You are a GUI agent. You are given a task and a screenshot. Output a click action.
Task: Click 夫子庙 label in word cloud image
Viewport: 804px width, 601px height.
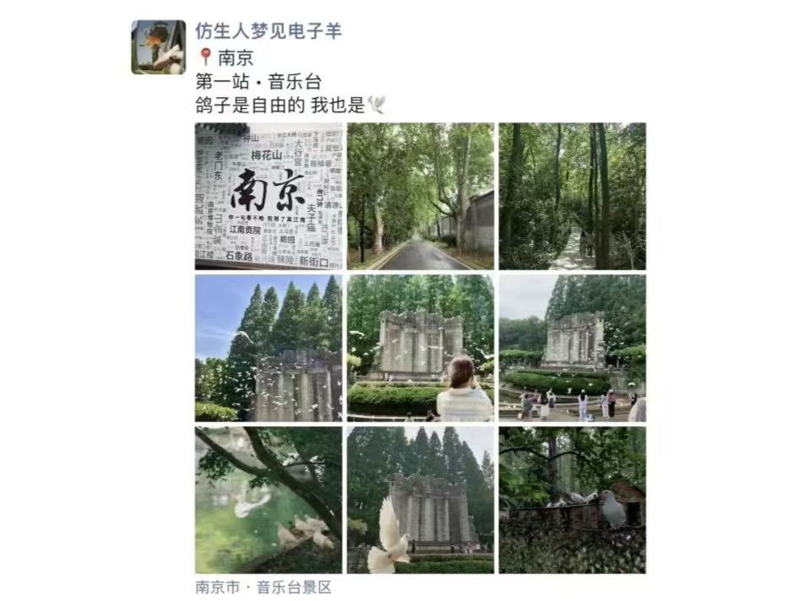pyautogui.click(x=311, y=218)
